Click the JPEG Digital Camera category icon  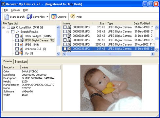pyautogui.click(x=22, y=40)
